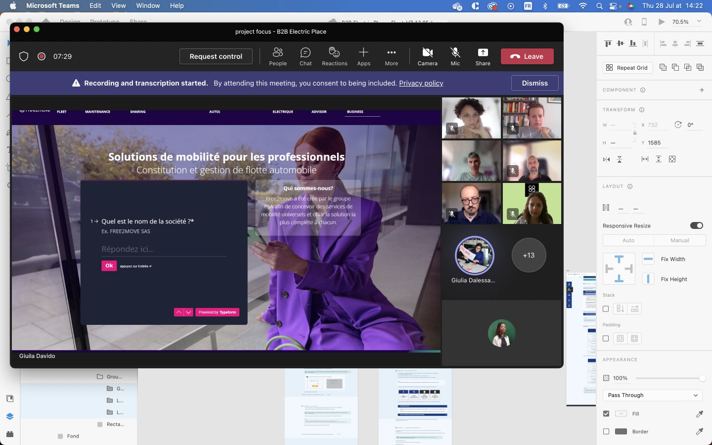This screenshot has height=445, width=712.
Task: Add a Component with plus icon
Action: (x=702, y=90)
